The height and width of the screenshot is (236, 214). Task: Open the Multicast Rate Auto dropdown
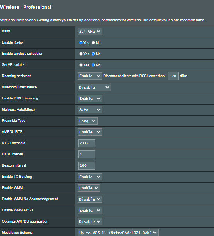point(90,110)
